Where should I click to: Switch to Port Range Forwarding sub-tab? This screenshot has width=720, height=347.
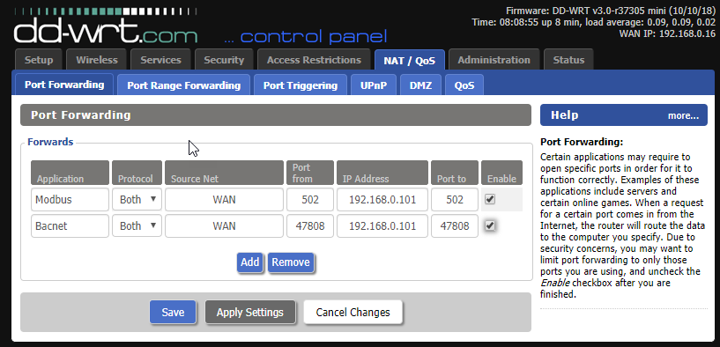pos(183,85)
